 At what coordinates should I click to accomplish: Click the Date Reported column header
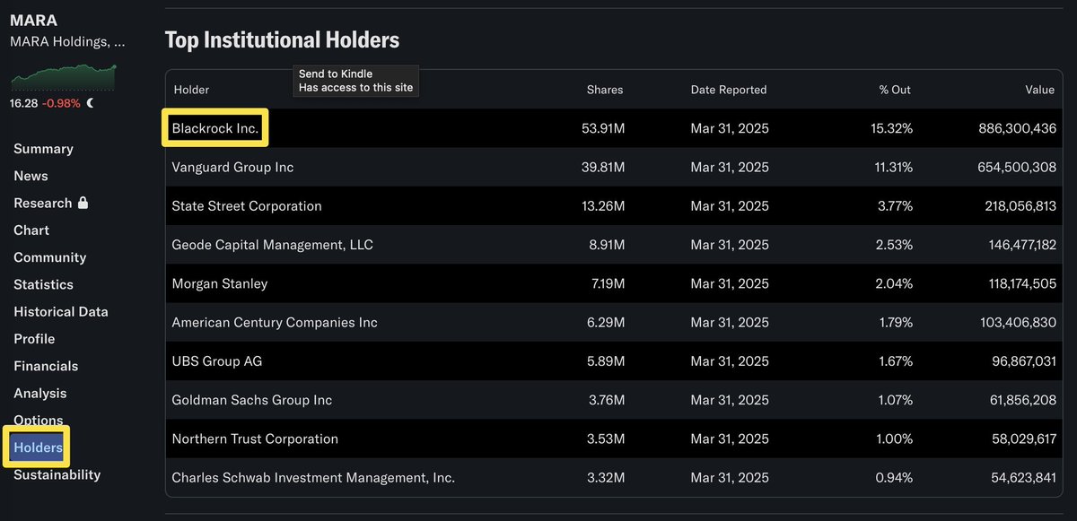729,90
